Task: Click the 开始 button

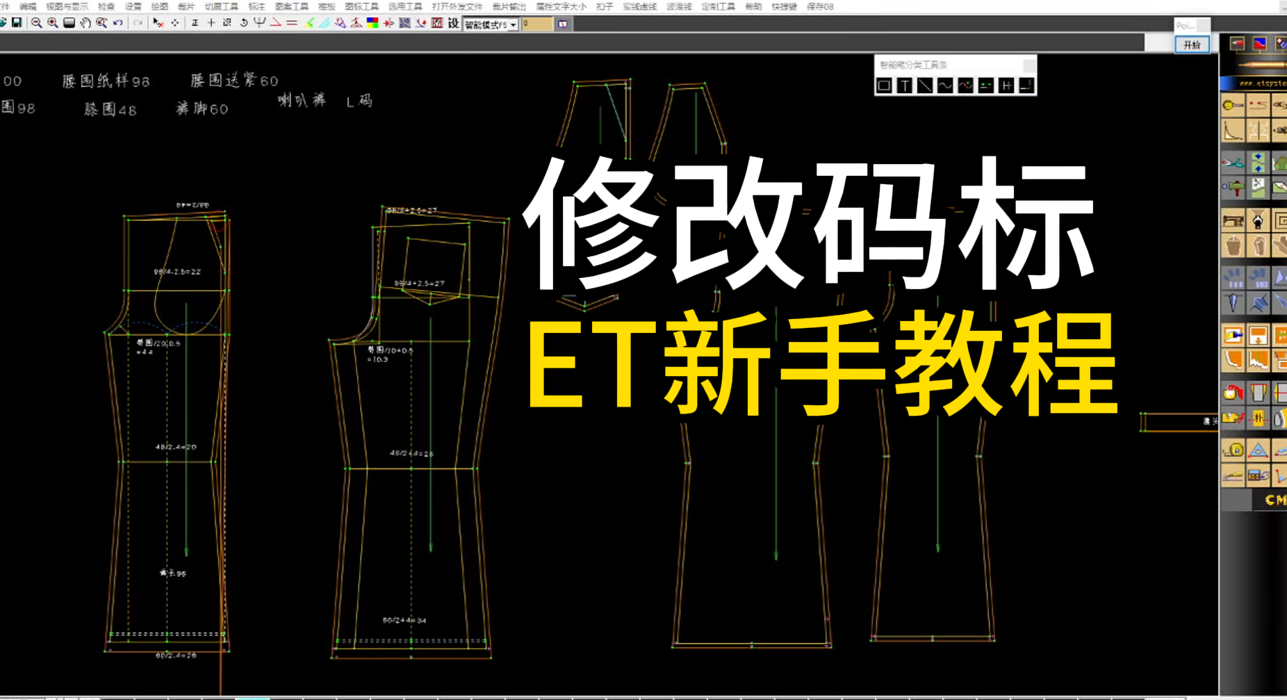Action: pos(1192,44)
